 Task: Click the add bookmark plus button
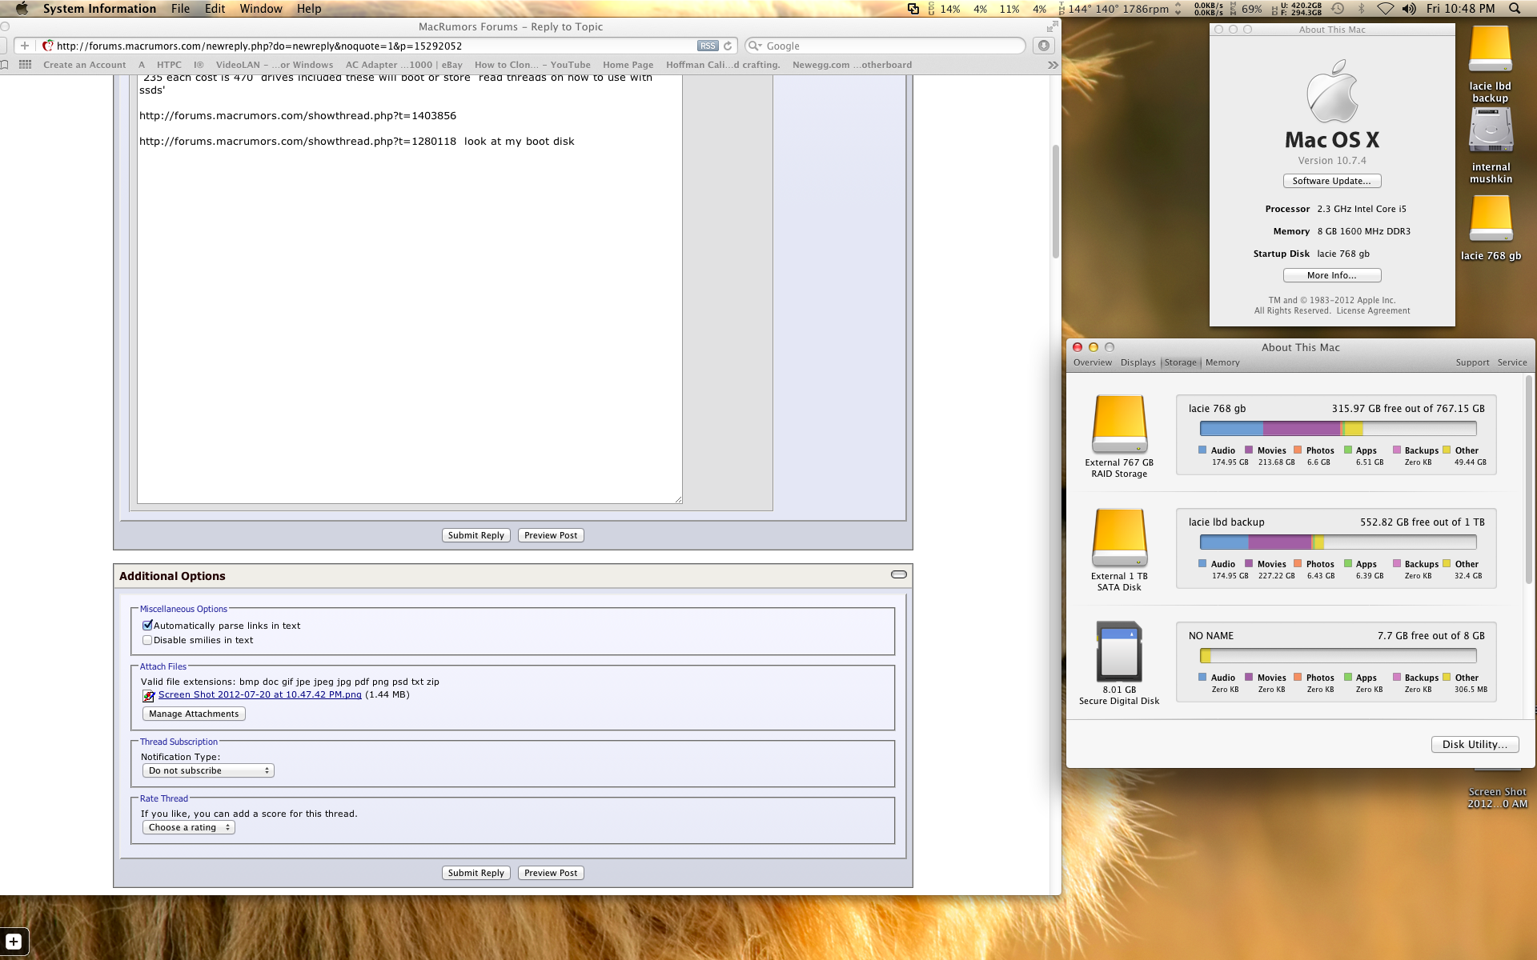click(25, 46)
